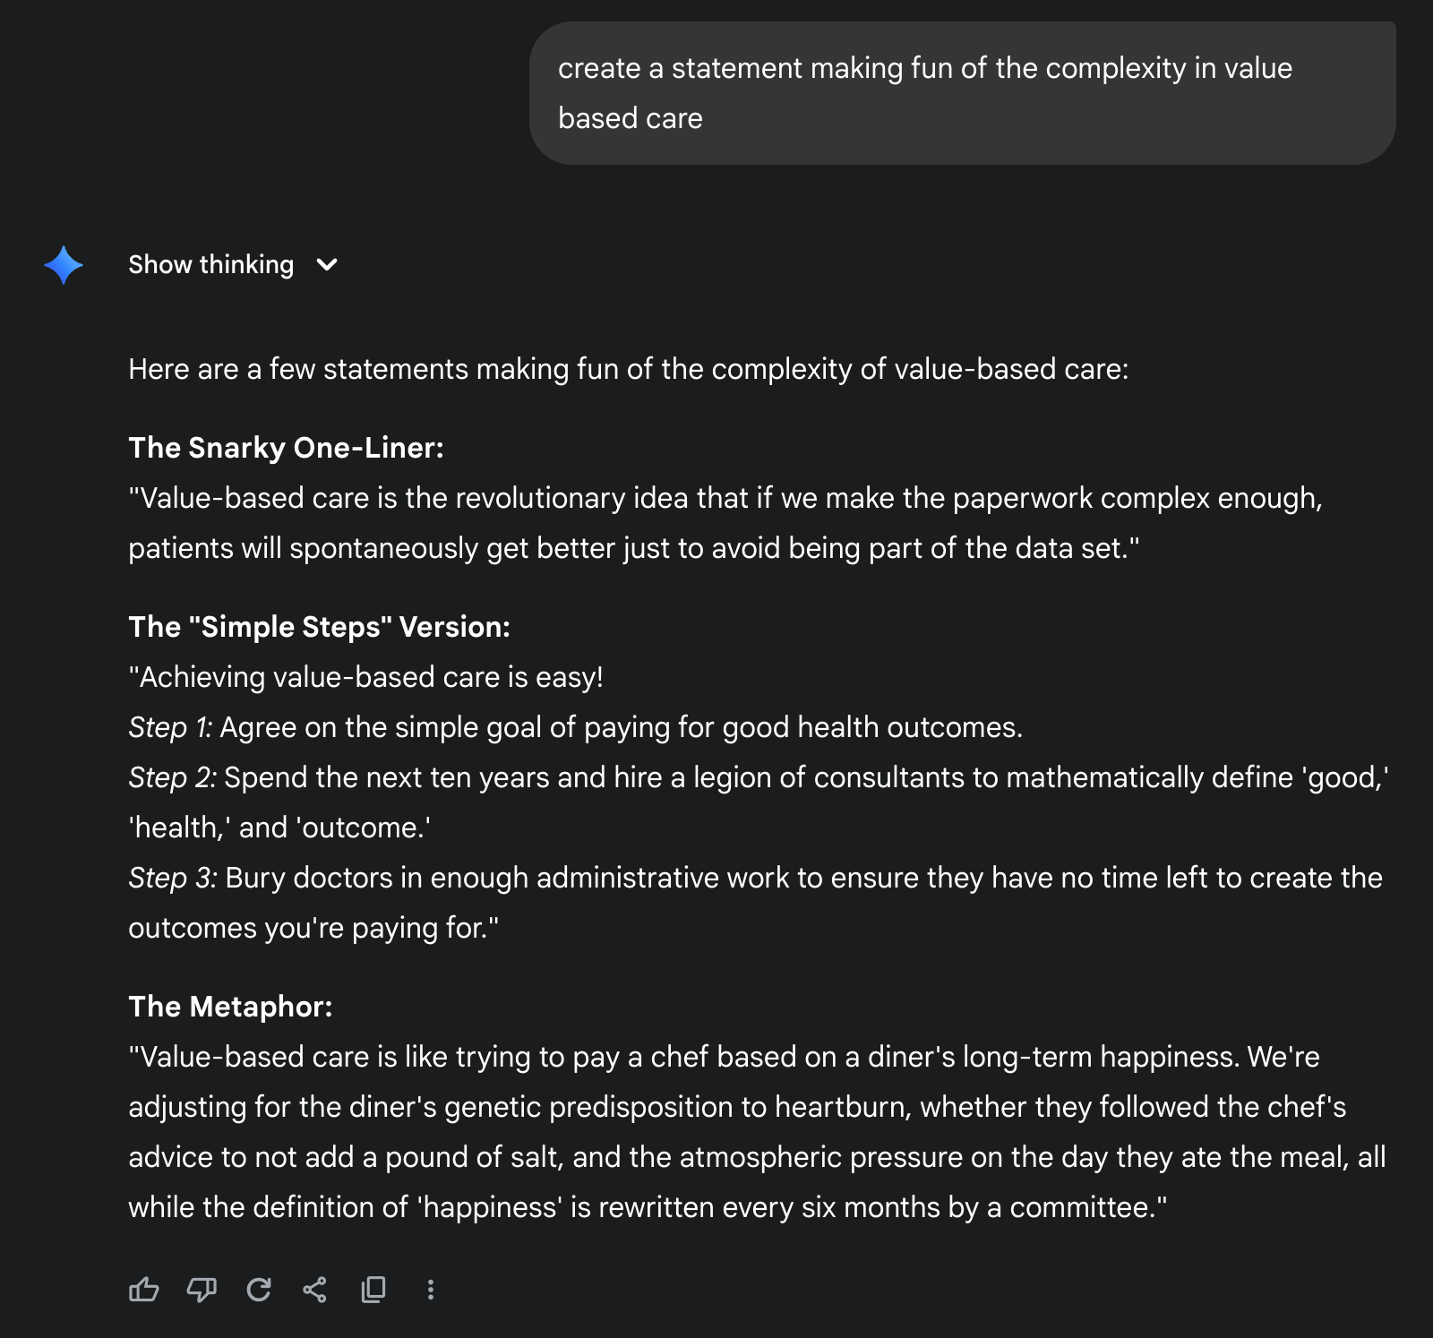Regenerate the response with the redo icon

(x=259, y=1290)
